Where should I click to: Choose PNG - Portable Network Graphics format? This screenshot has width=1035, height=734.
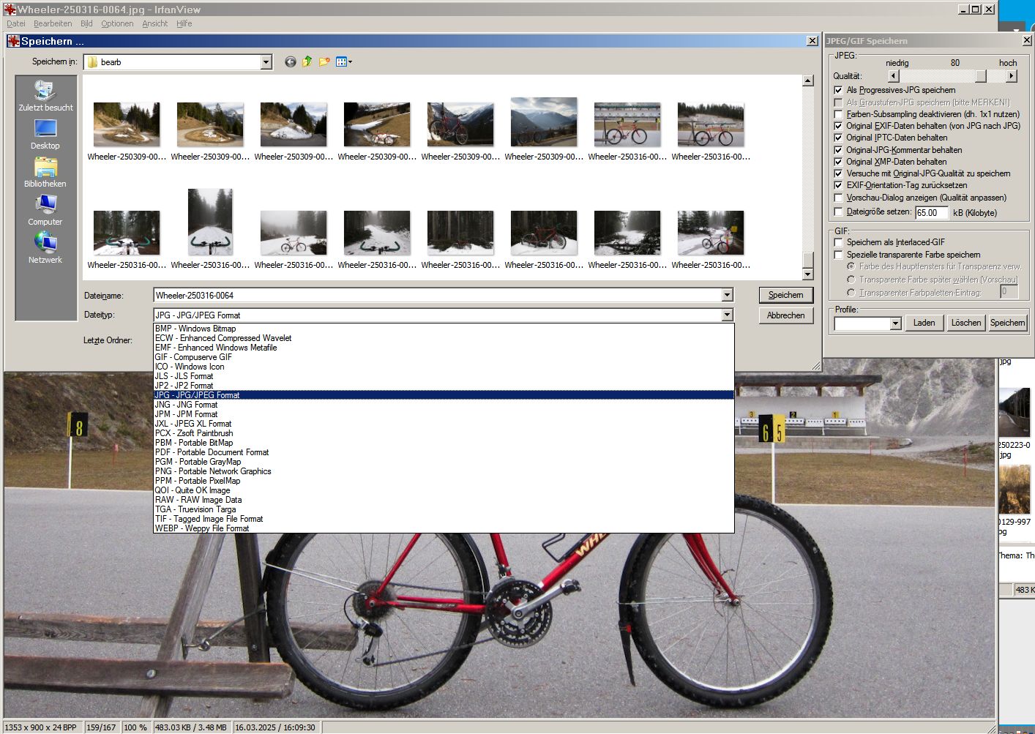click(213, 471)
